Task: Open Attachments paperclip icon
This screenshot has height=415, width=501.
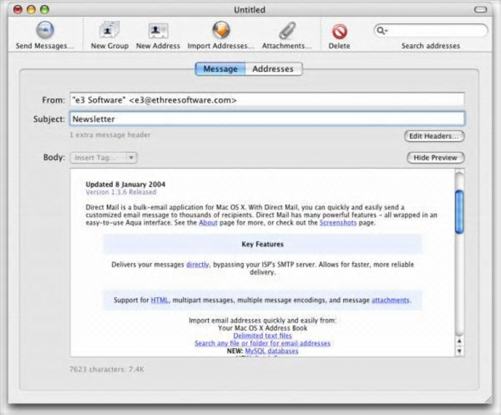Action: [x=287, y=30]
